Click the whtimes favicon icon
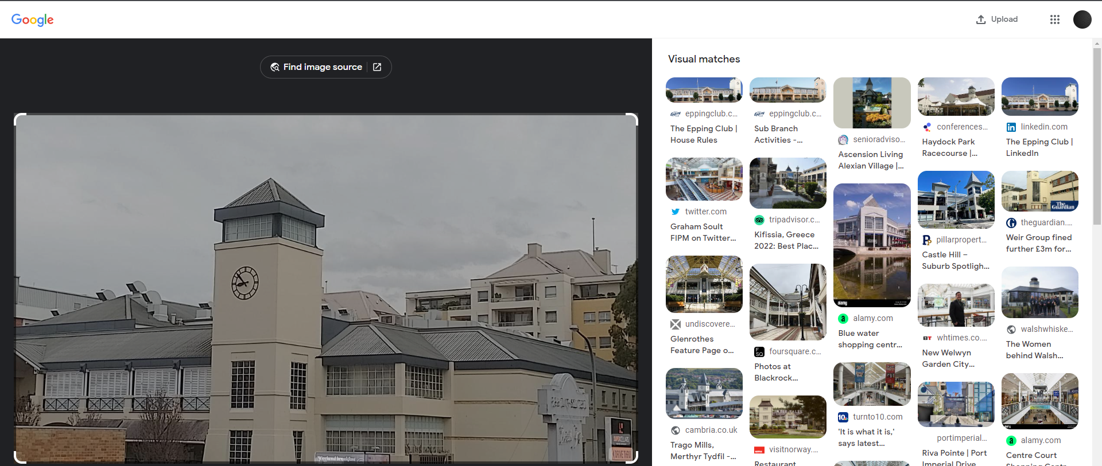Image resolution: width=1102 pixels, height=466 pixels. [x=927, y=338]
